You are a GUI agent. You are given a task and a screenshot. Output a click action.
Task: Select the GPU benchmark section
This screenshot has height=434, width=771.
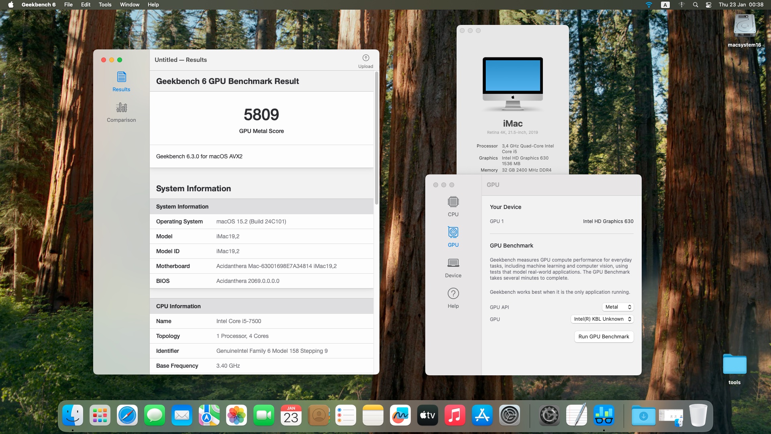pyautogui.click(x=453, y=237)
